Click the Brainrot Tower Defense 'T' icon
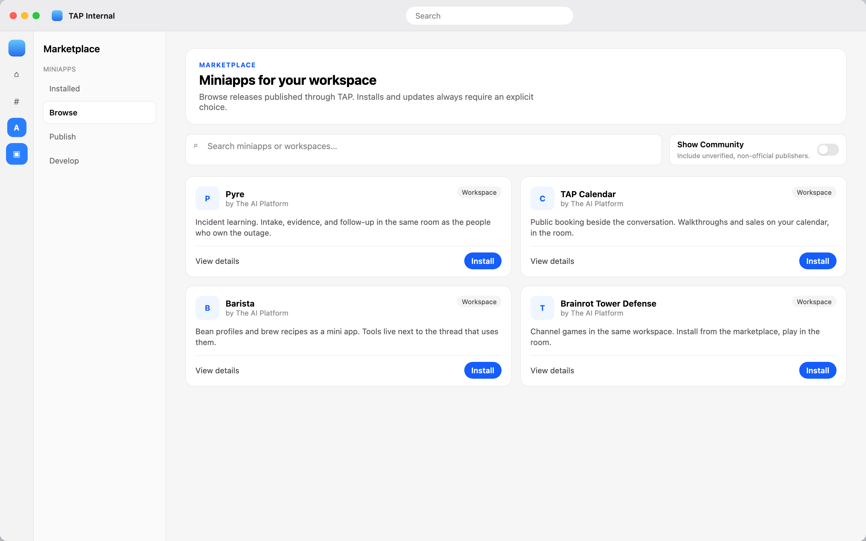 [542, 308]
